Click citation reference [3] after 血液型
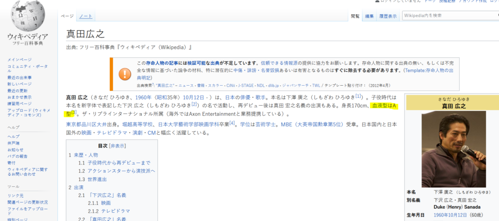Viewport: 499px width, 221px height. [x=74, y=113]
